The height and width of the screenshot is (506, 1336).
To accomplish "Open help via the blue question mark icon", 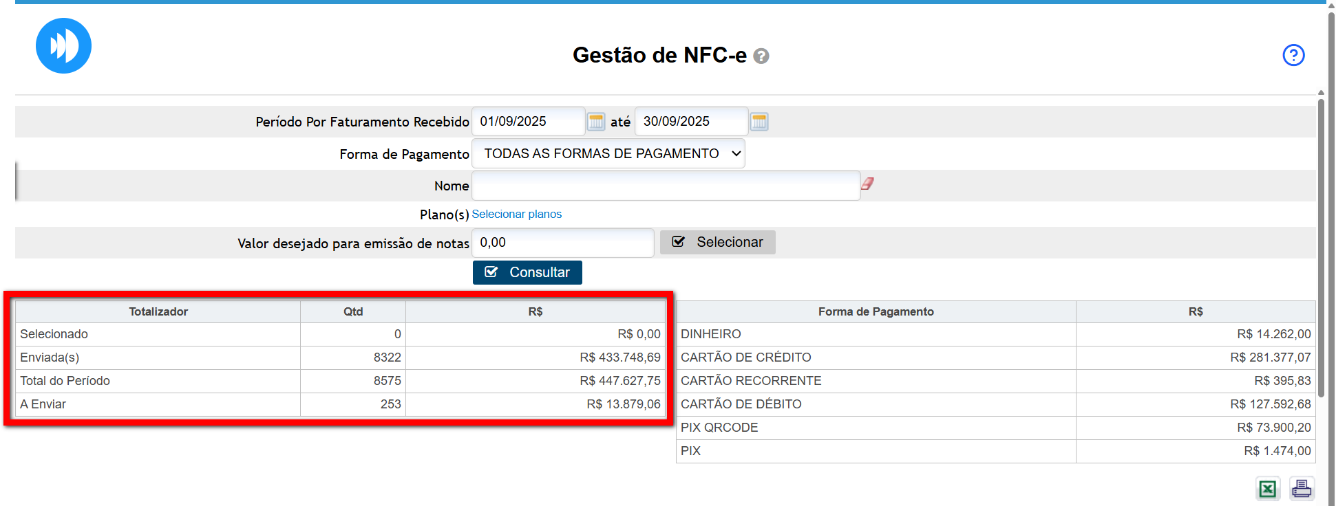I will pyautogui.click(x=1293, y=55).
